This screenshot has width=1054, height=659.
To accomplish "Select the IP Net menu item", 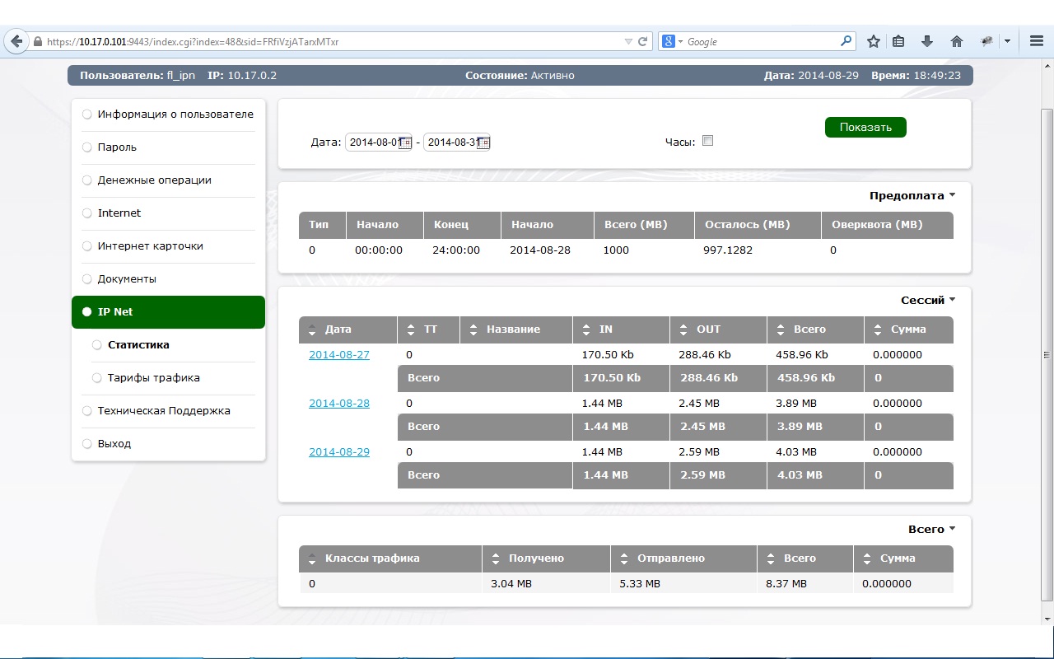I will (168, 312).
